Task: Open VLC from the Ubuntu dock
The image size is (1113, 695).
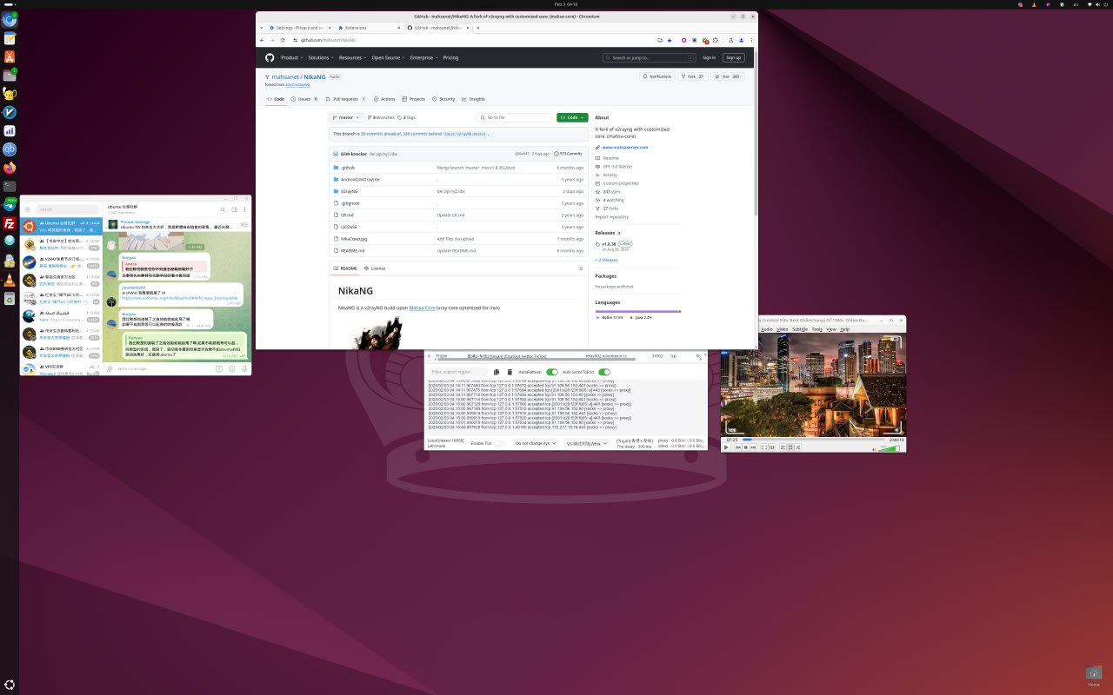Action: (x=10, y=280)
